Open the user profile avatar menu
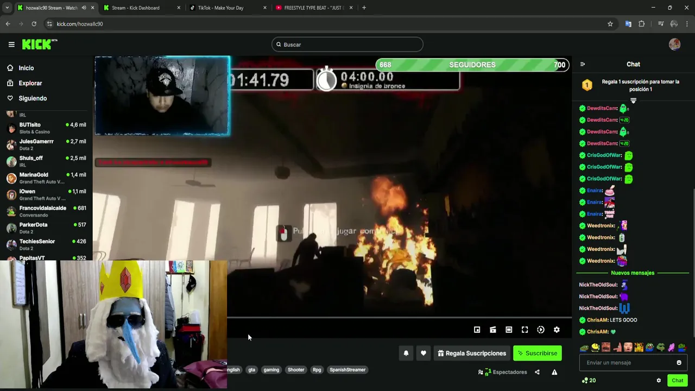The image size is (695, 391). [x=674, y=45]
